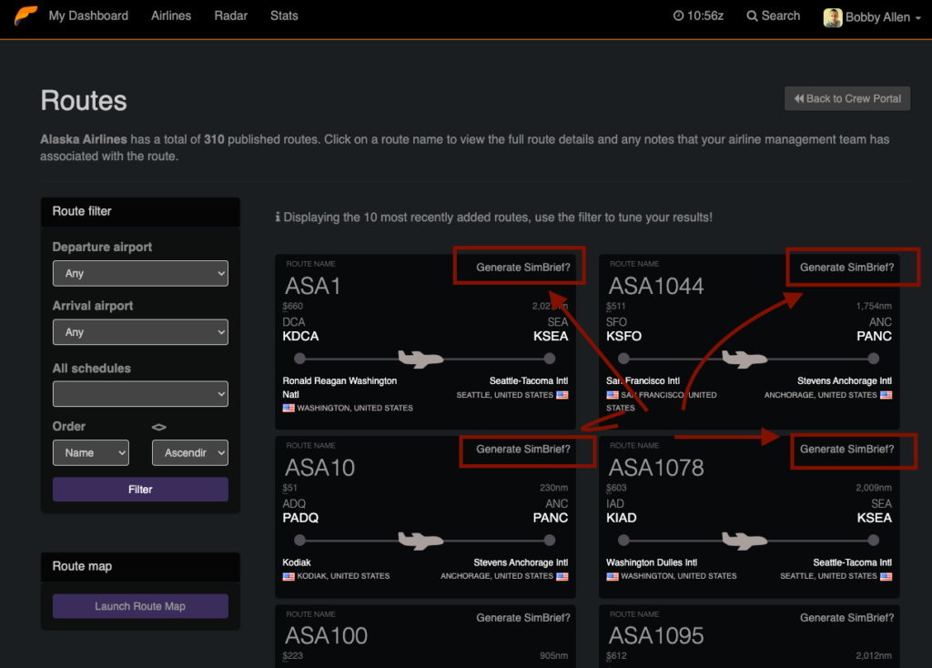Image resolution: width=932 pixels, height=668 pixels.
Task: Click the flag beside WASHINGTON in ASA1078 card
Action: coord(613,576)
